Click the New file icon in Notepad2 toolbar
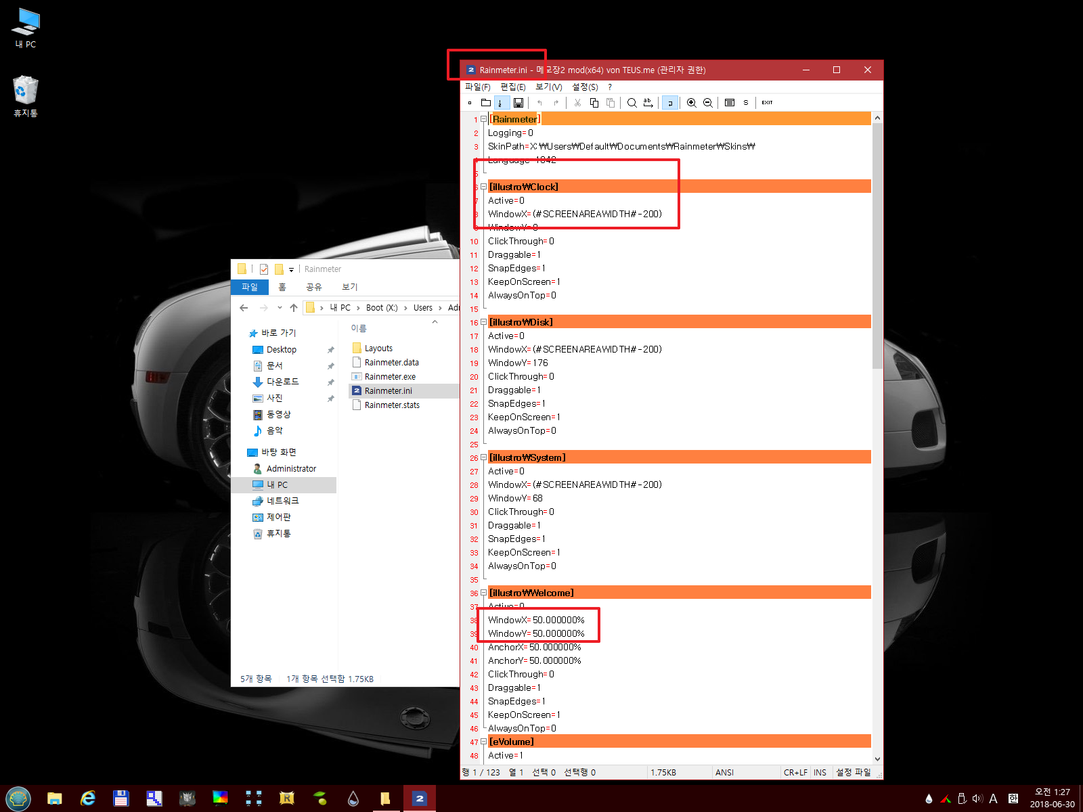 pos(470,103)
